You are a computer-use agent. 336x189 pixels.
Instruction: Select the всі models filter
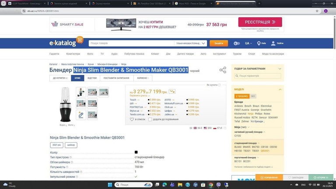point(253,96)
